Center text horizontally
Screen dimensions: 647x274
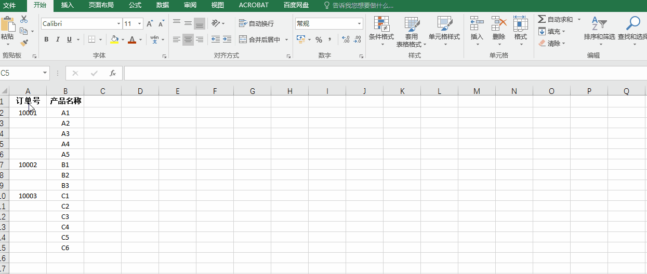188,39
